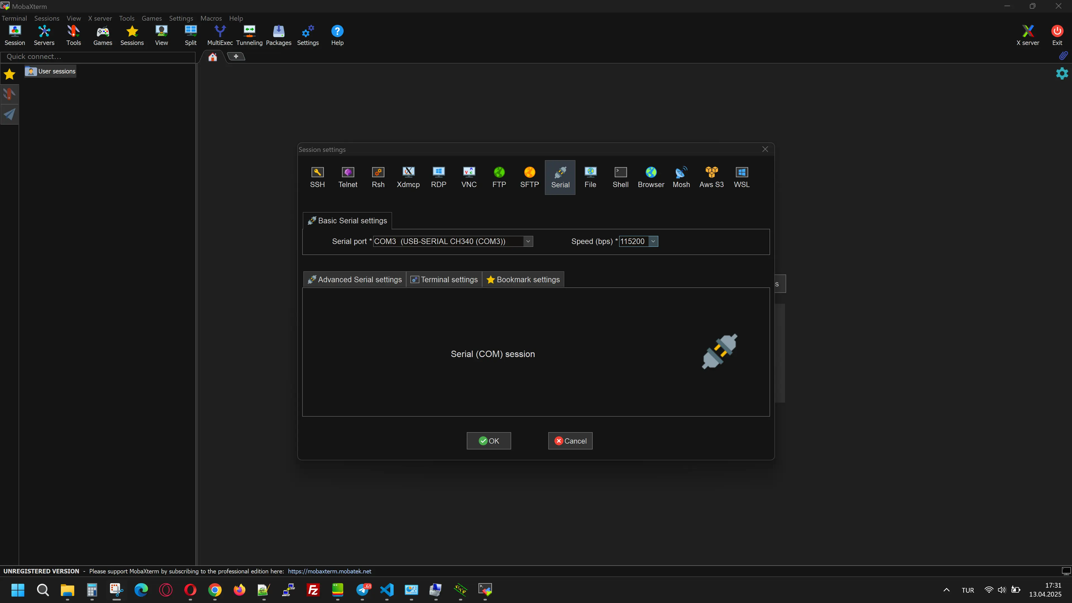Image resolution: width=1072 pixels, height=603 pixels.
Task: Open FileZilla from the taskbar
Action: pos(313,590)
